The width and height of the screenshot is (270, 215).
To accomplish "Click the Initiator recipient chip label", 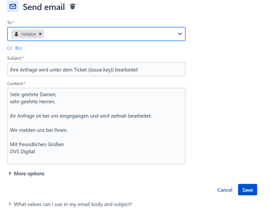I will 29,34.
